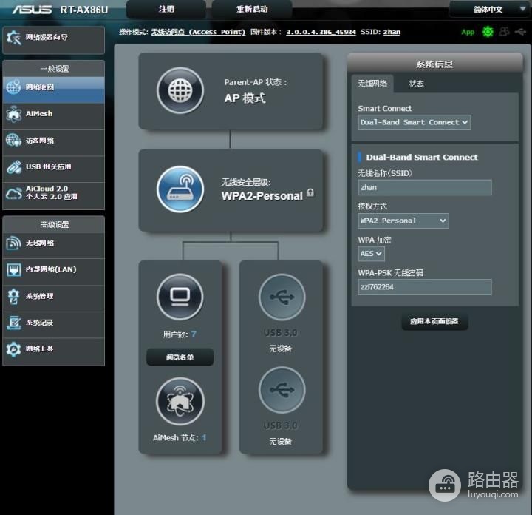Switch to the 状态 status tab
The image size is (532, 515).
pyautogui.click(x=416, y=84)
